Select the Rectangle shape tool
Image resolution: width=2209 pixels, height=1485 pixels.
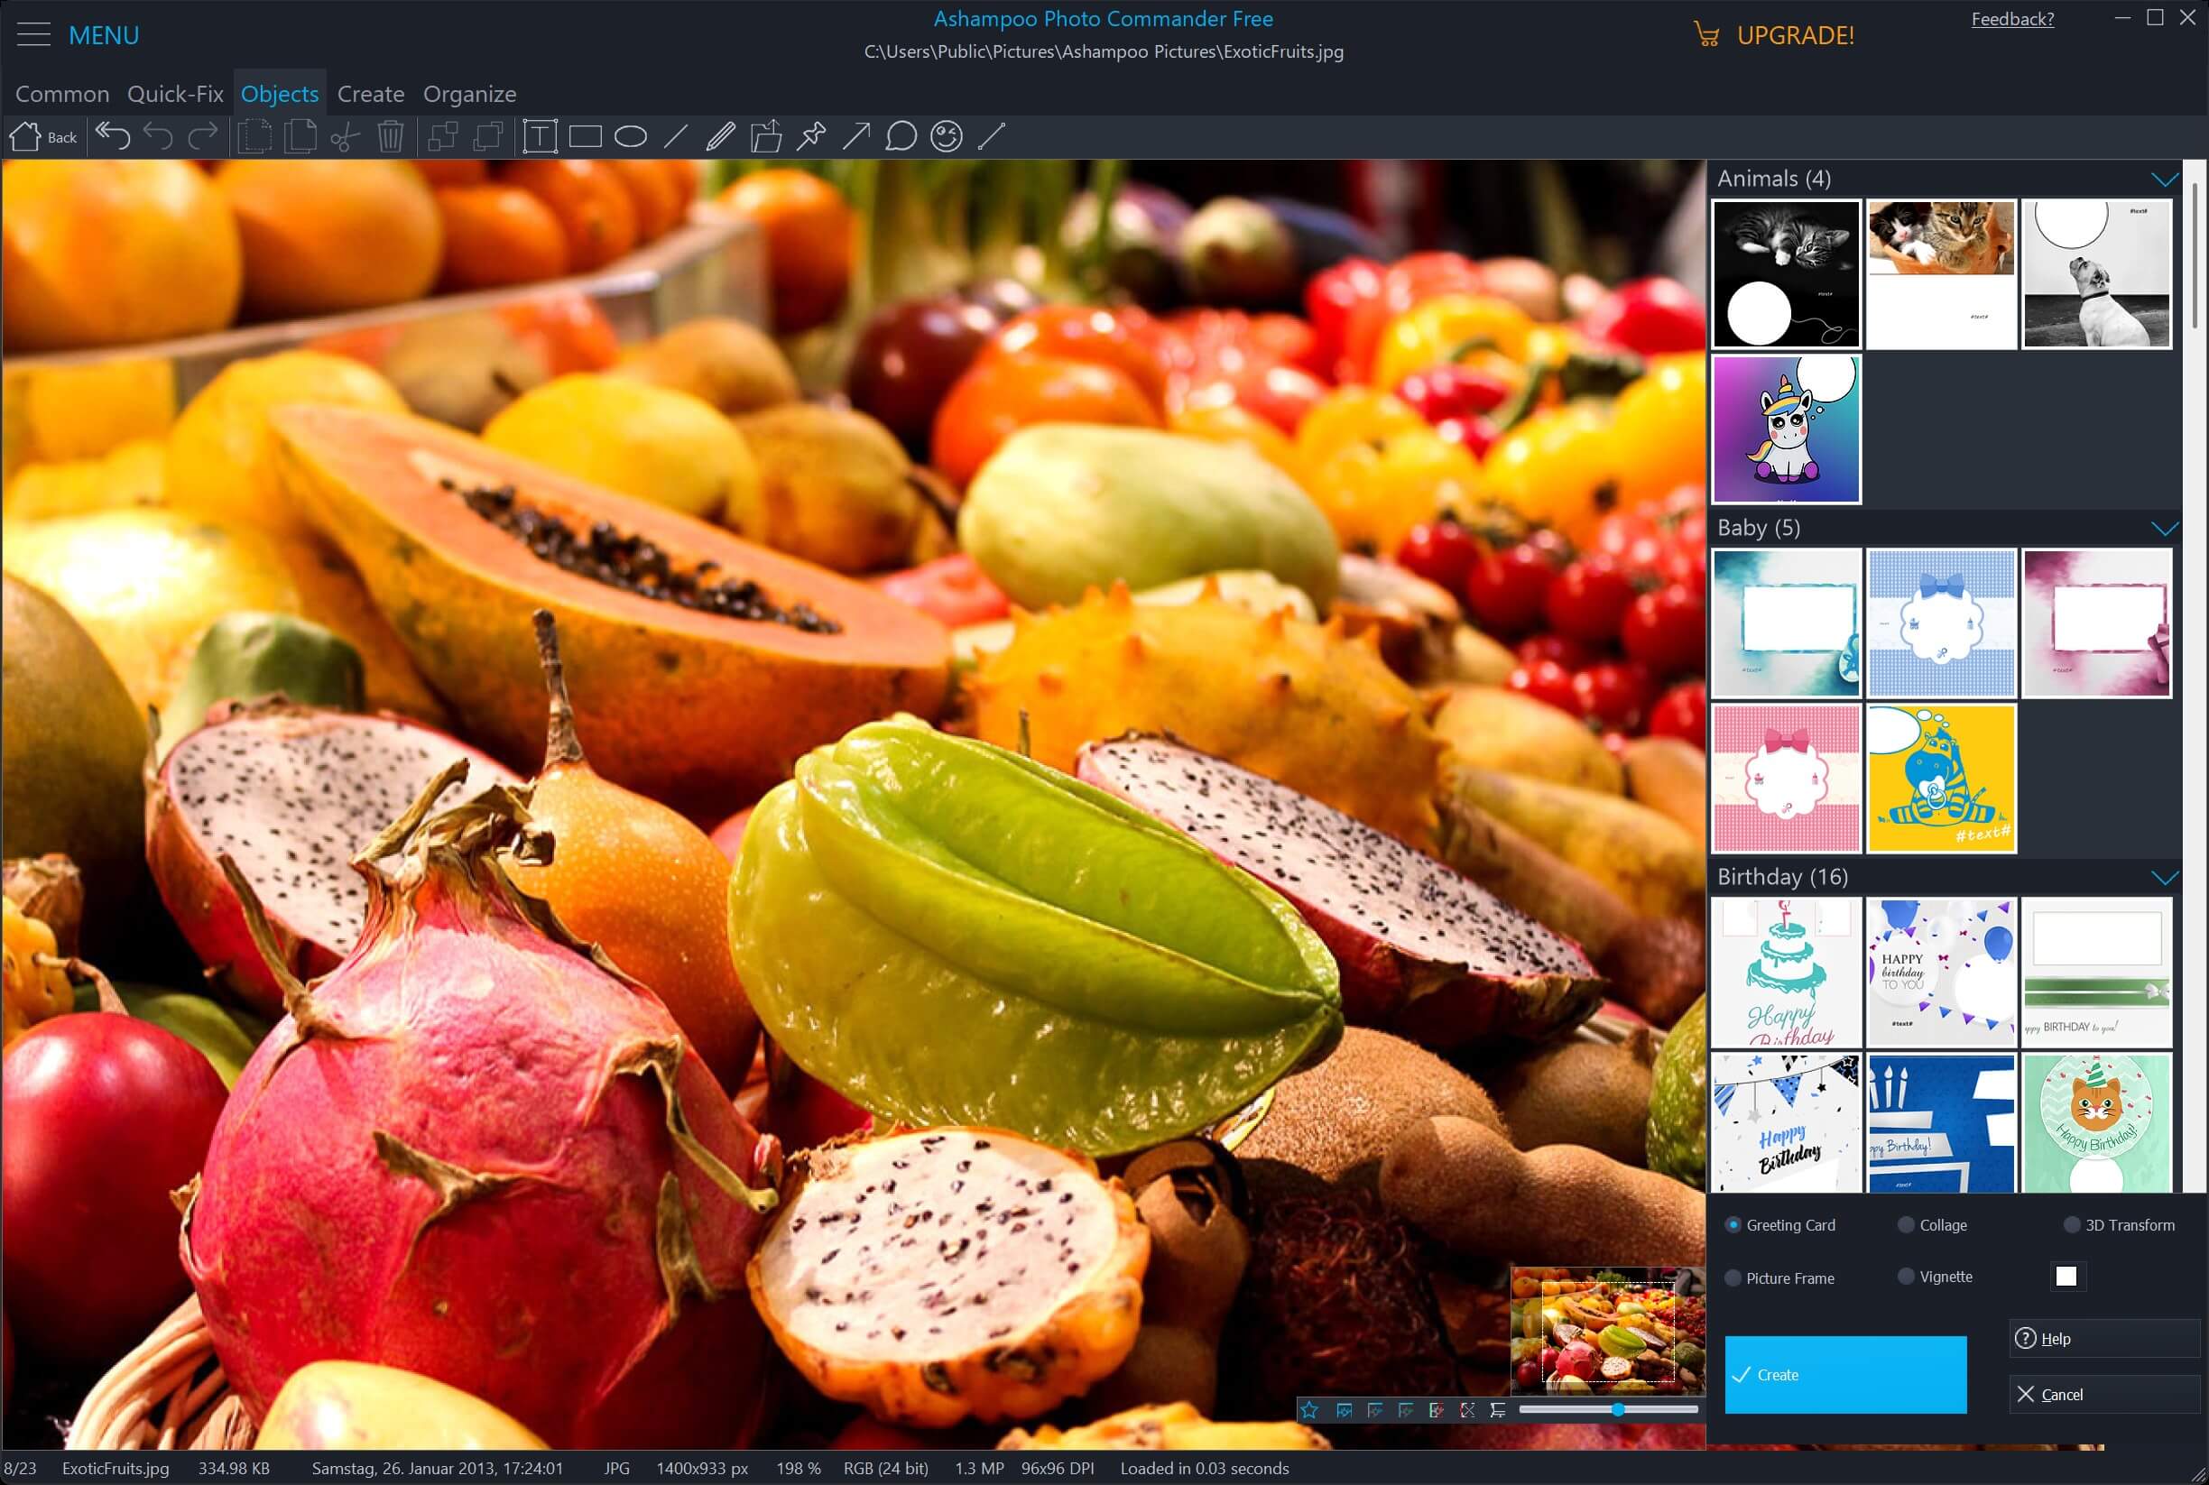coord(586,136)
